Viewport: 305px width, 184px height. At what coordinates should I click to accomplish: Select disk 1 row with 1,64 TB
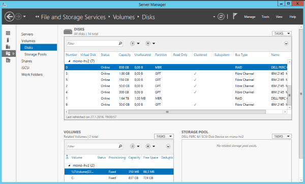pos(176,99)
